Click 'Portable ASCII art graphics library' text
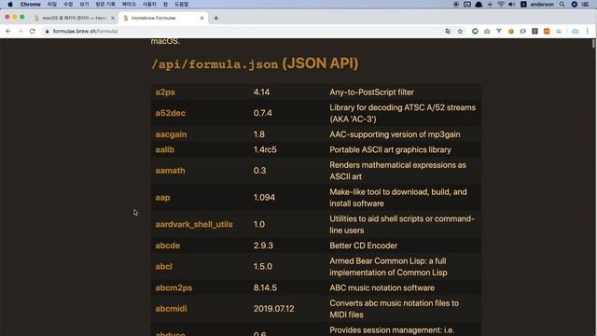Screen dimensions: 597x336 pos(390,149)
